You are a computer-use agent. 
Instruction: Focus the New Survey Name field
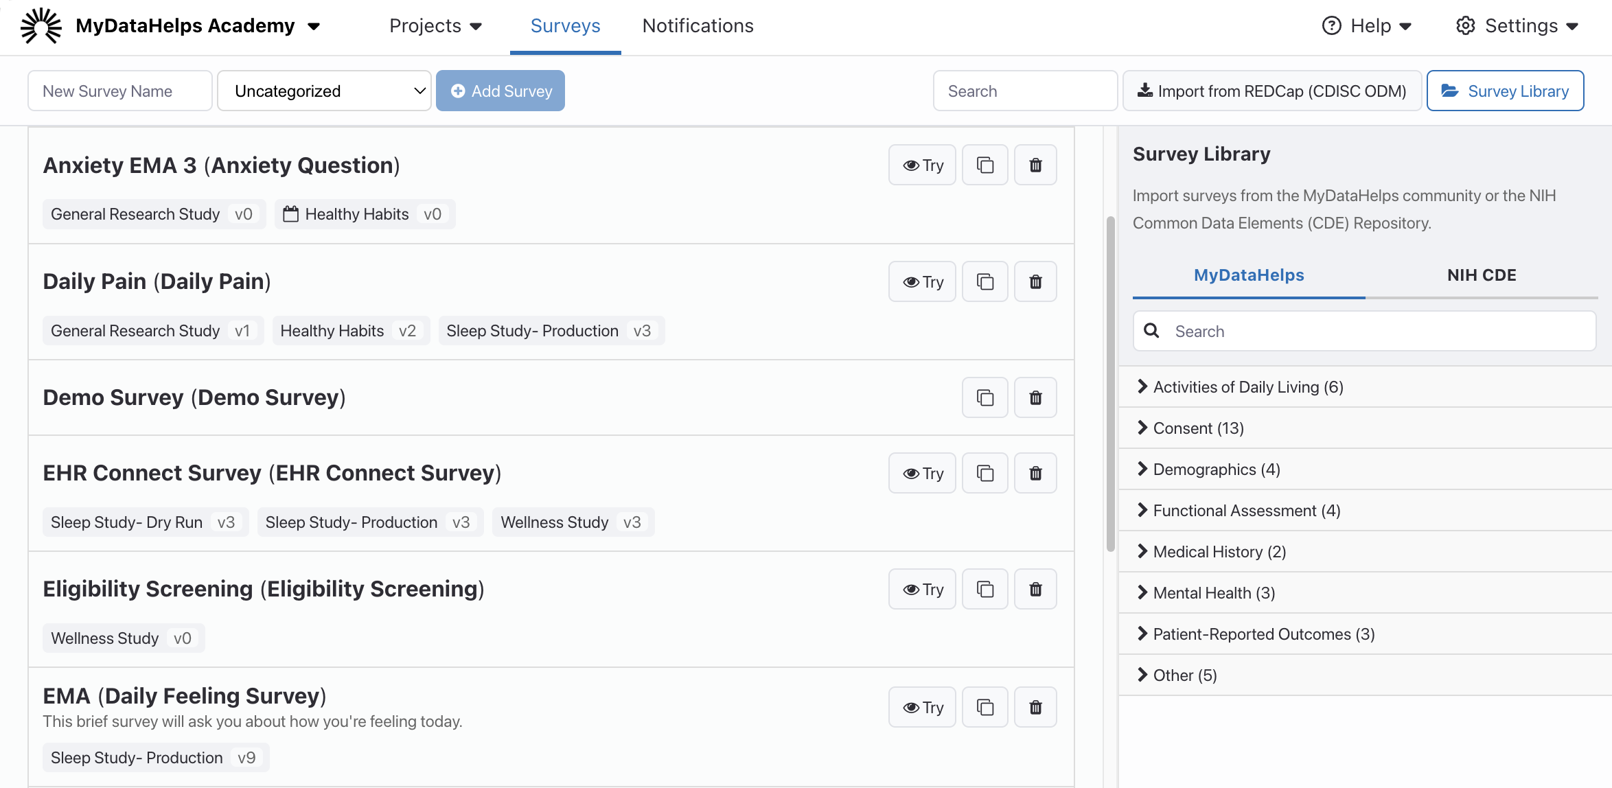[120, 91]
